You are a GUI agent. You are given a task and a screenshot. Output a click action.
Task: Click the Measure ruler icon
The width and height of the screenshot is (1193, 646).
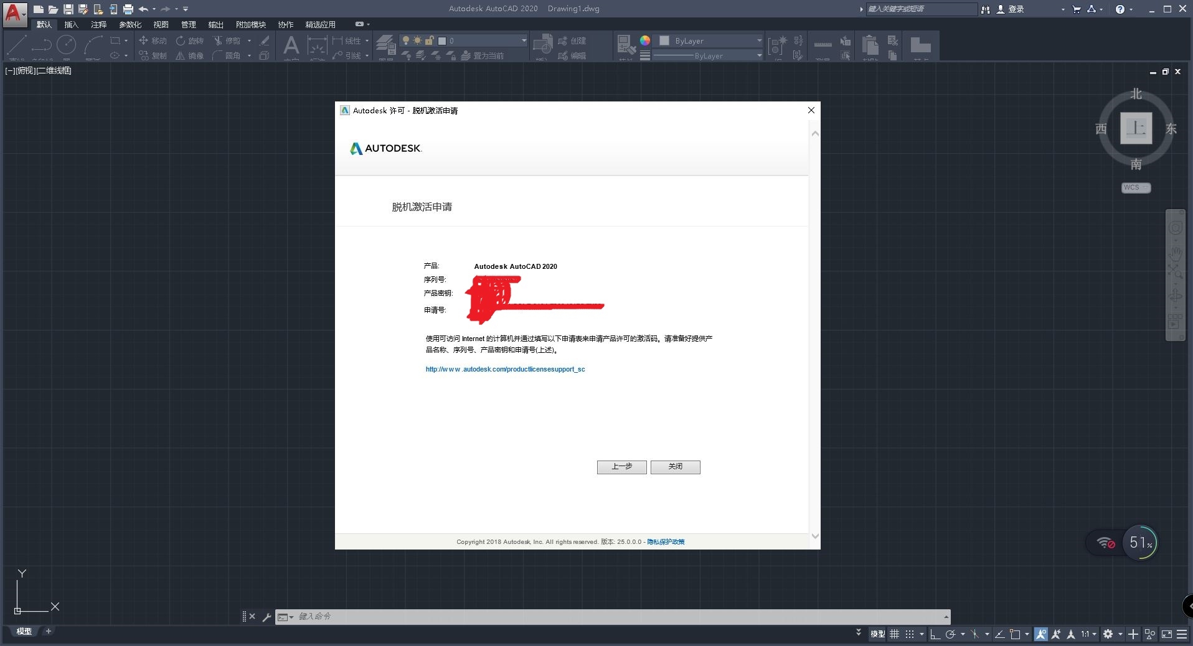tap(823, 45)
